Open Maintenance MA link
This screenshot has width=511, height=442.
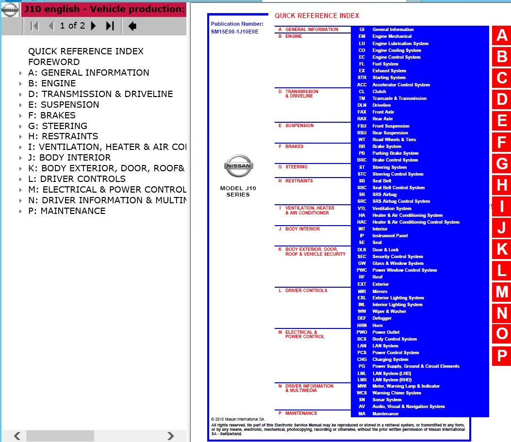click(x=385, y=414)
